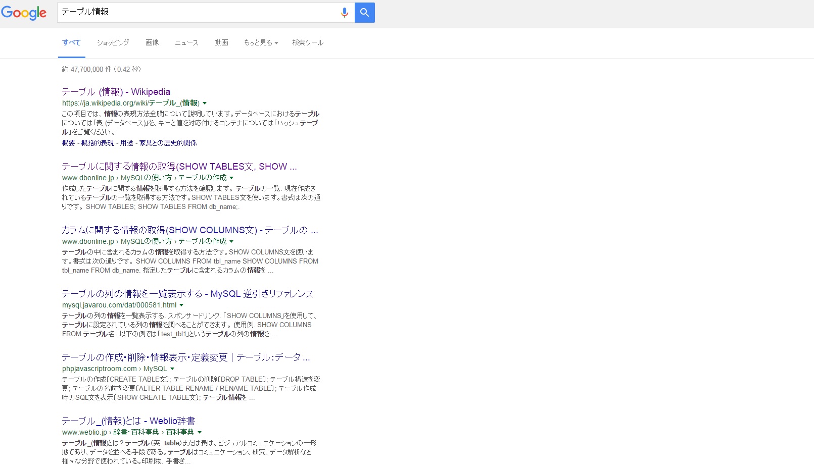Open the 概括的表現 sitelink

[98, 143]
